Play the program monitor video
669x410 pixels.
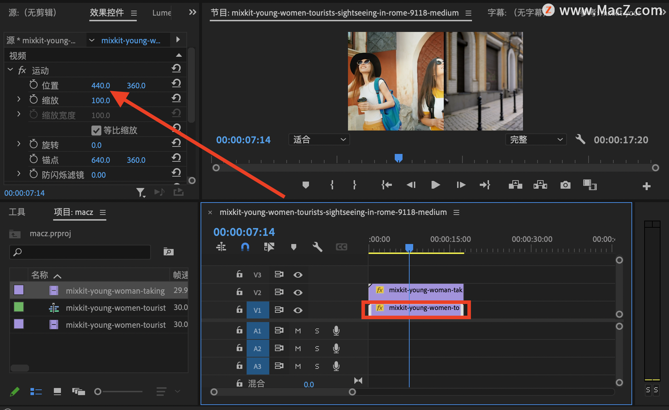[435, 185]
